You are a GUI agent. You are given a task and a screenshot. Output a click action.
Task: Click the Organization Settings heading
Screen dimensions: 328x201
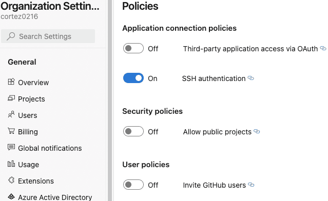50,6
